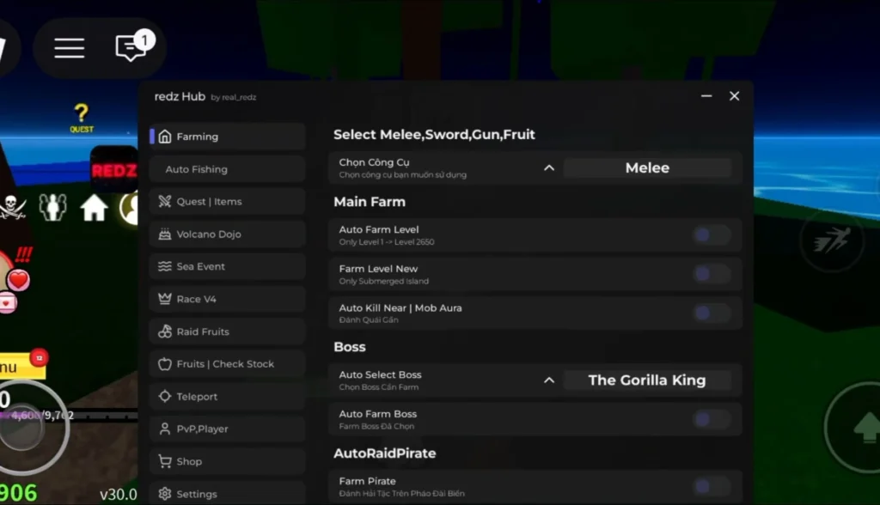
Task: Open Shop via the cart icon
Action: pos(164,461)
